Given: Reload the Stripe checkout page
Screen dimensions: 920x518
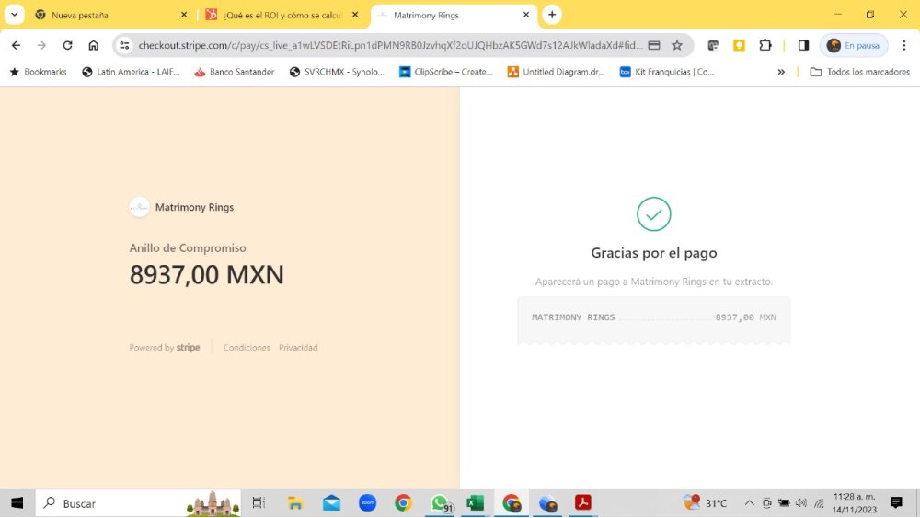Looking at the screenshot, I should (67, 45).
